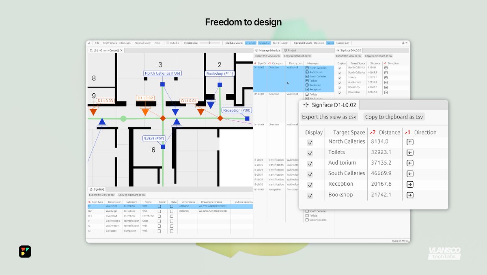The height and width of the screenshot is (275, 487).
Task: Select the D1-L0.04 sign label on map
Action: (189, 101)
